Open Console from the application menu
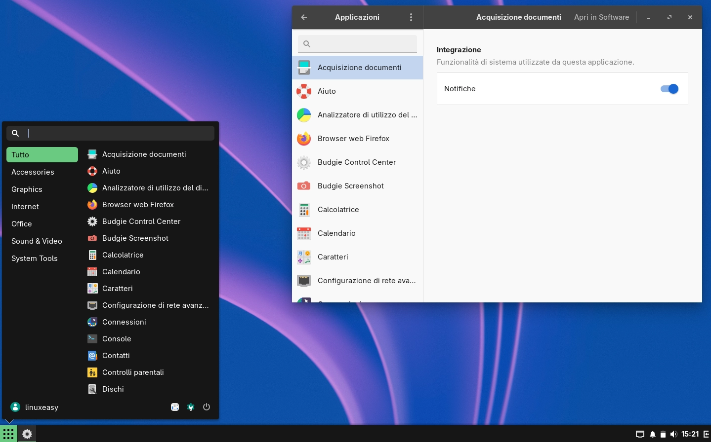Screen dimensions: 711x442 [117, 339]
